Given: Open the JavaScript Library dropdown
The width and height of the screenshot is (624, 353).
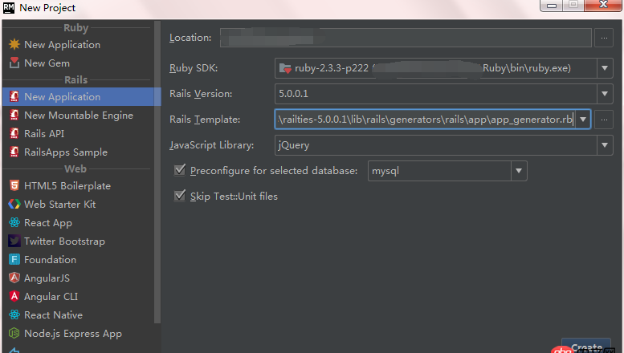Looking at the screenshot, I should pos(605,145).
